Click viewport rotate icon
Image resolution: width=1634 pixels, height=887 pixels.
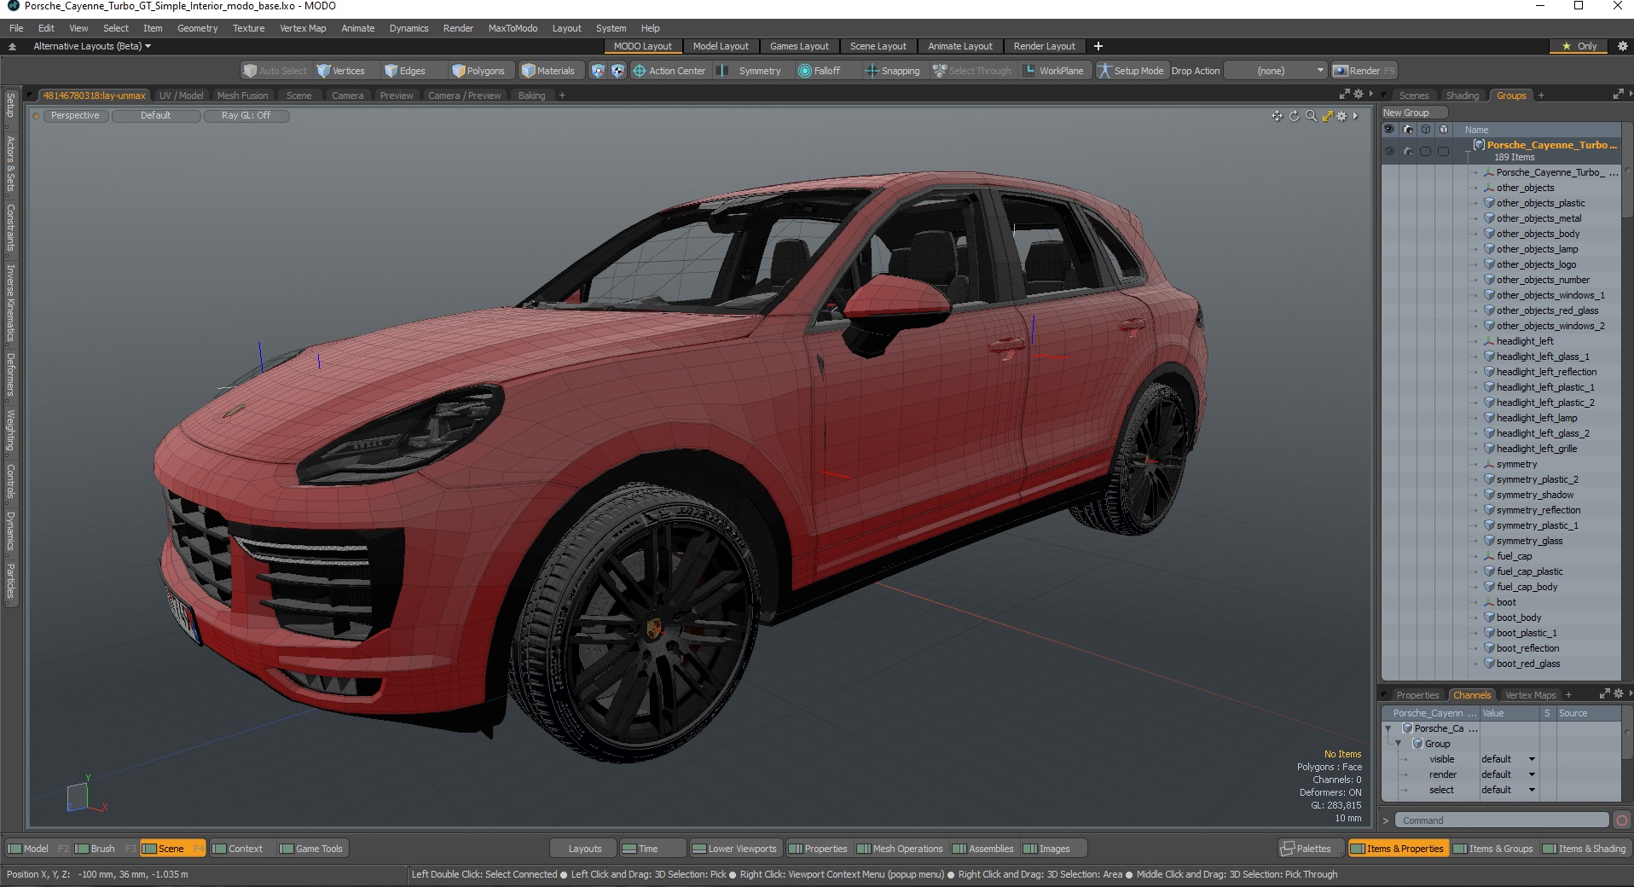tap(1294, 116)
